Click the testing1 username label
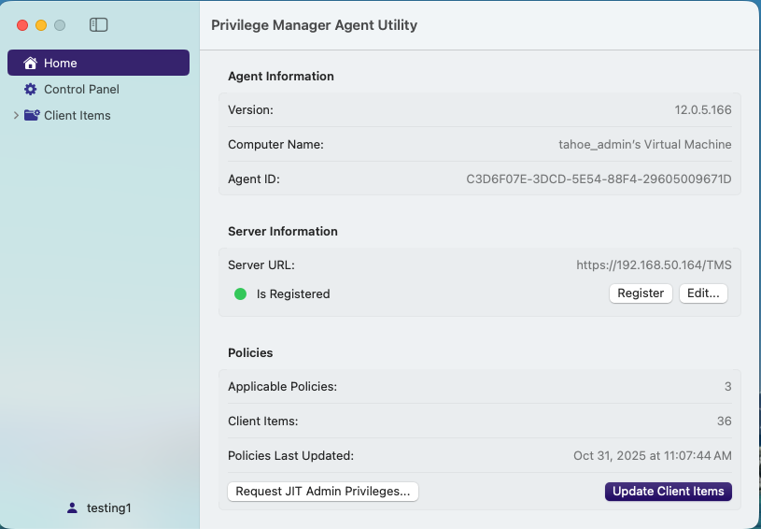The width and height of the screenshot is (761, 529). pos(108,508)
